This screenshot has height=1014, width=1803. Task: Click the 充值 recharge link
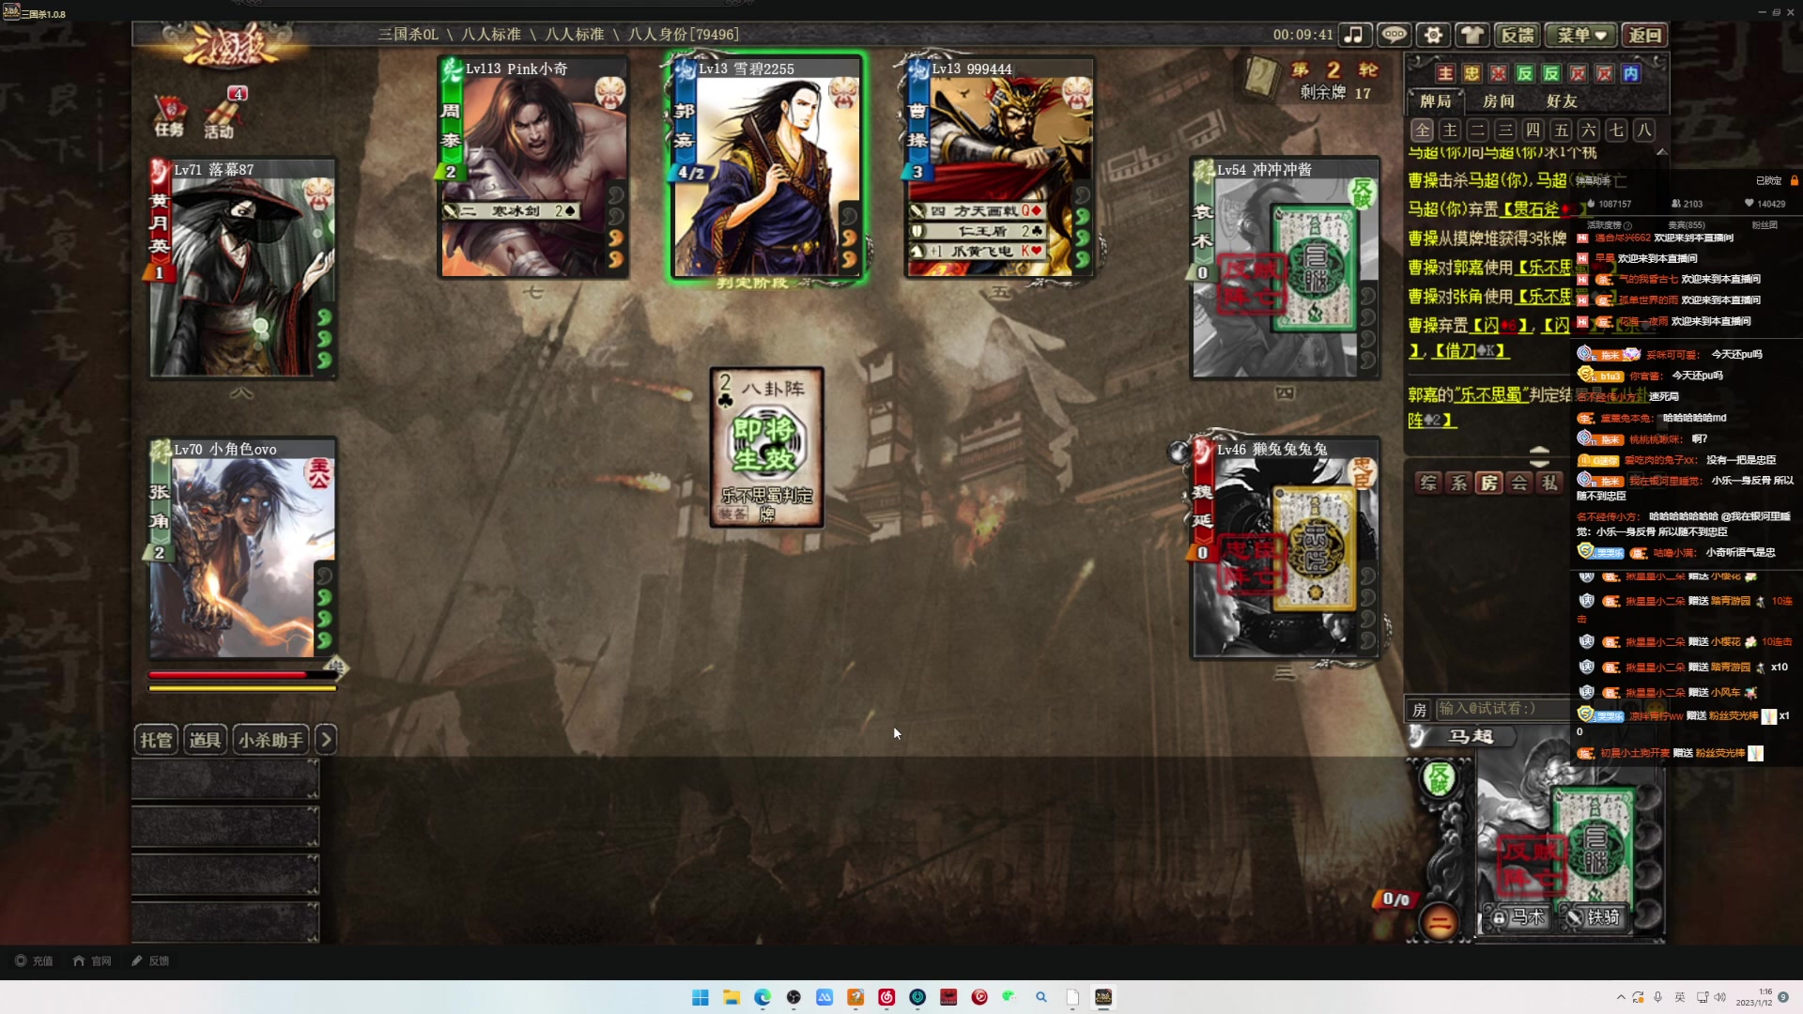tap(34, 960)
